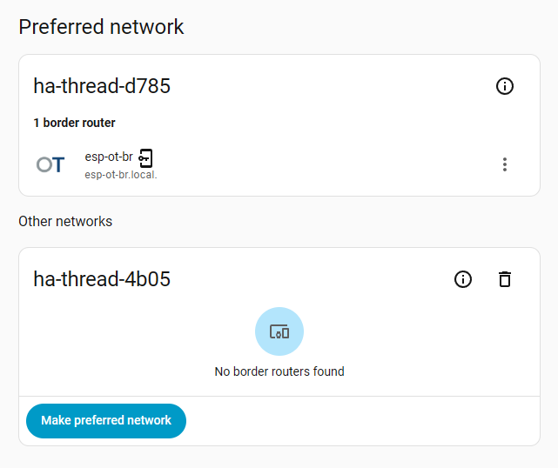Select the ha-thread-4b05 network title
Image resolution: width=558 pixels, height=468 pixels.
tap(102, 279)
